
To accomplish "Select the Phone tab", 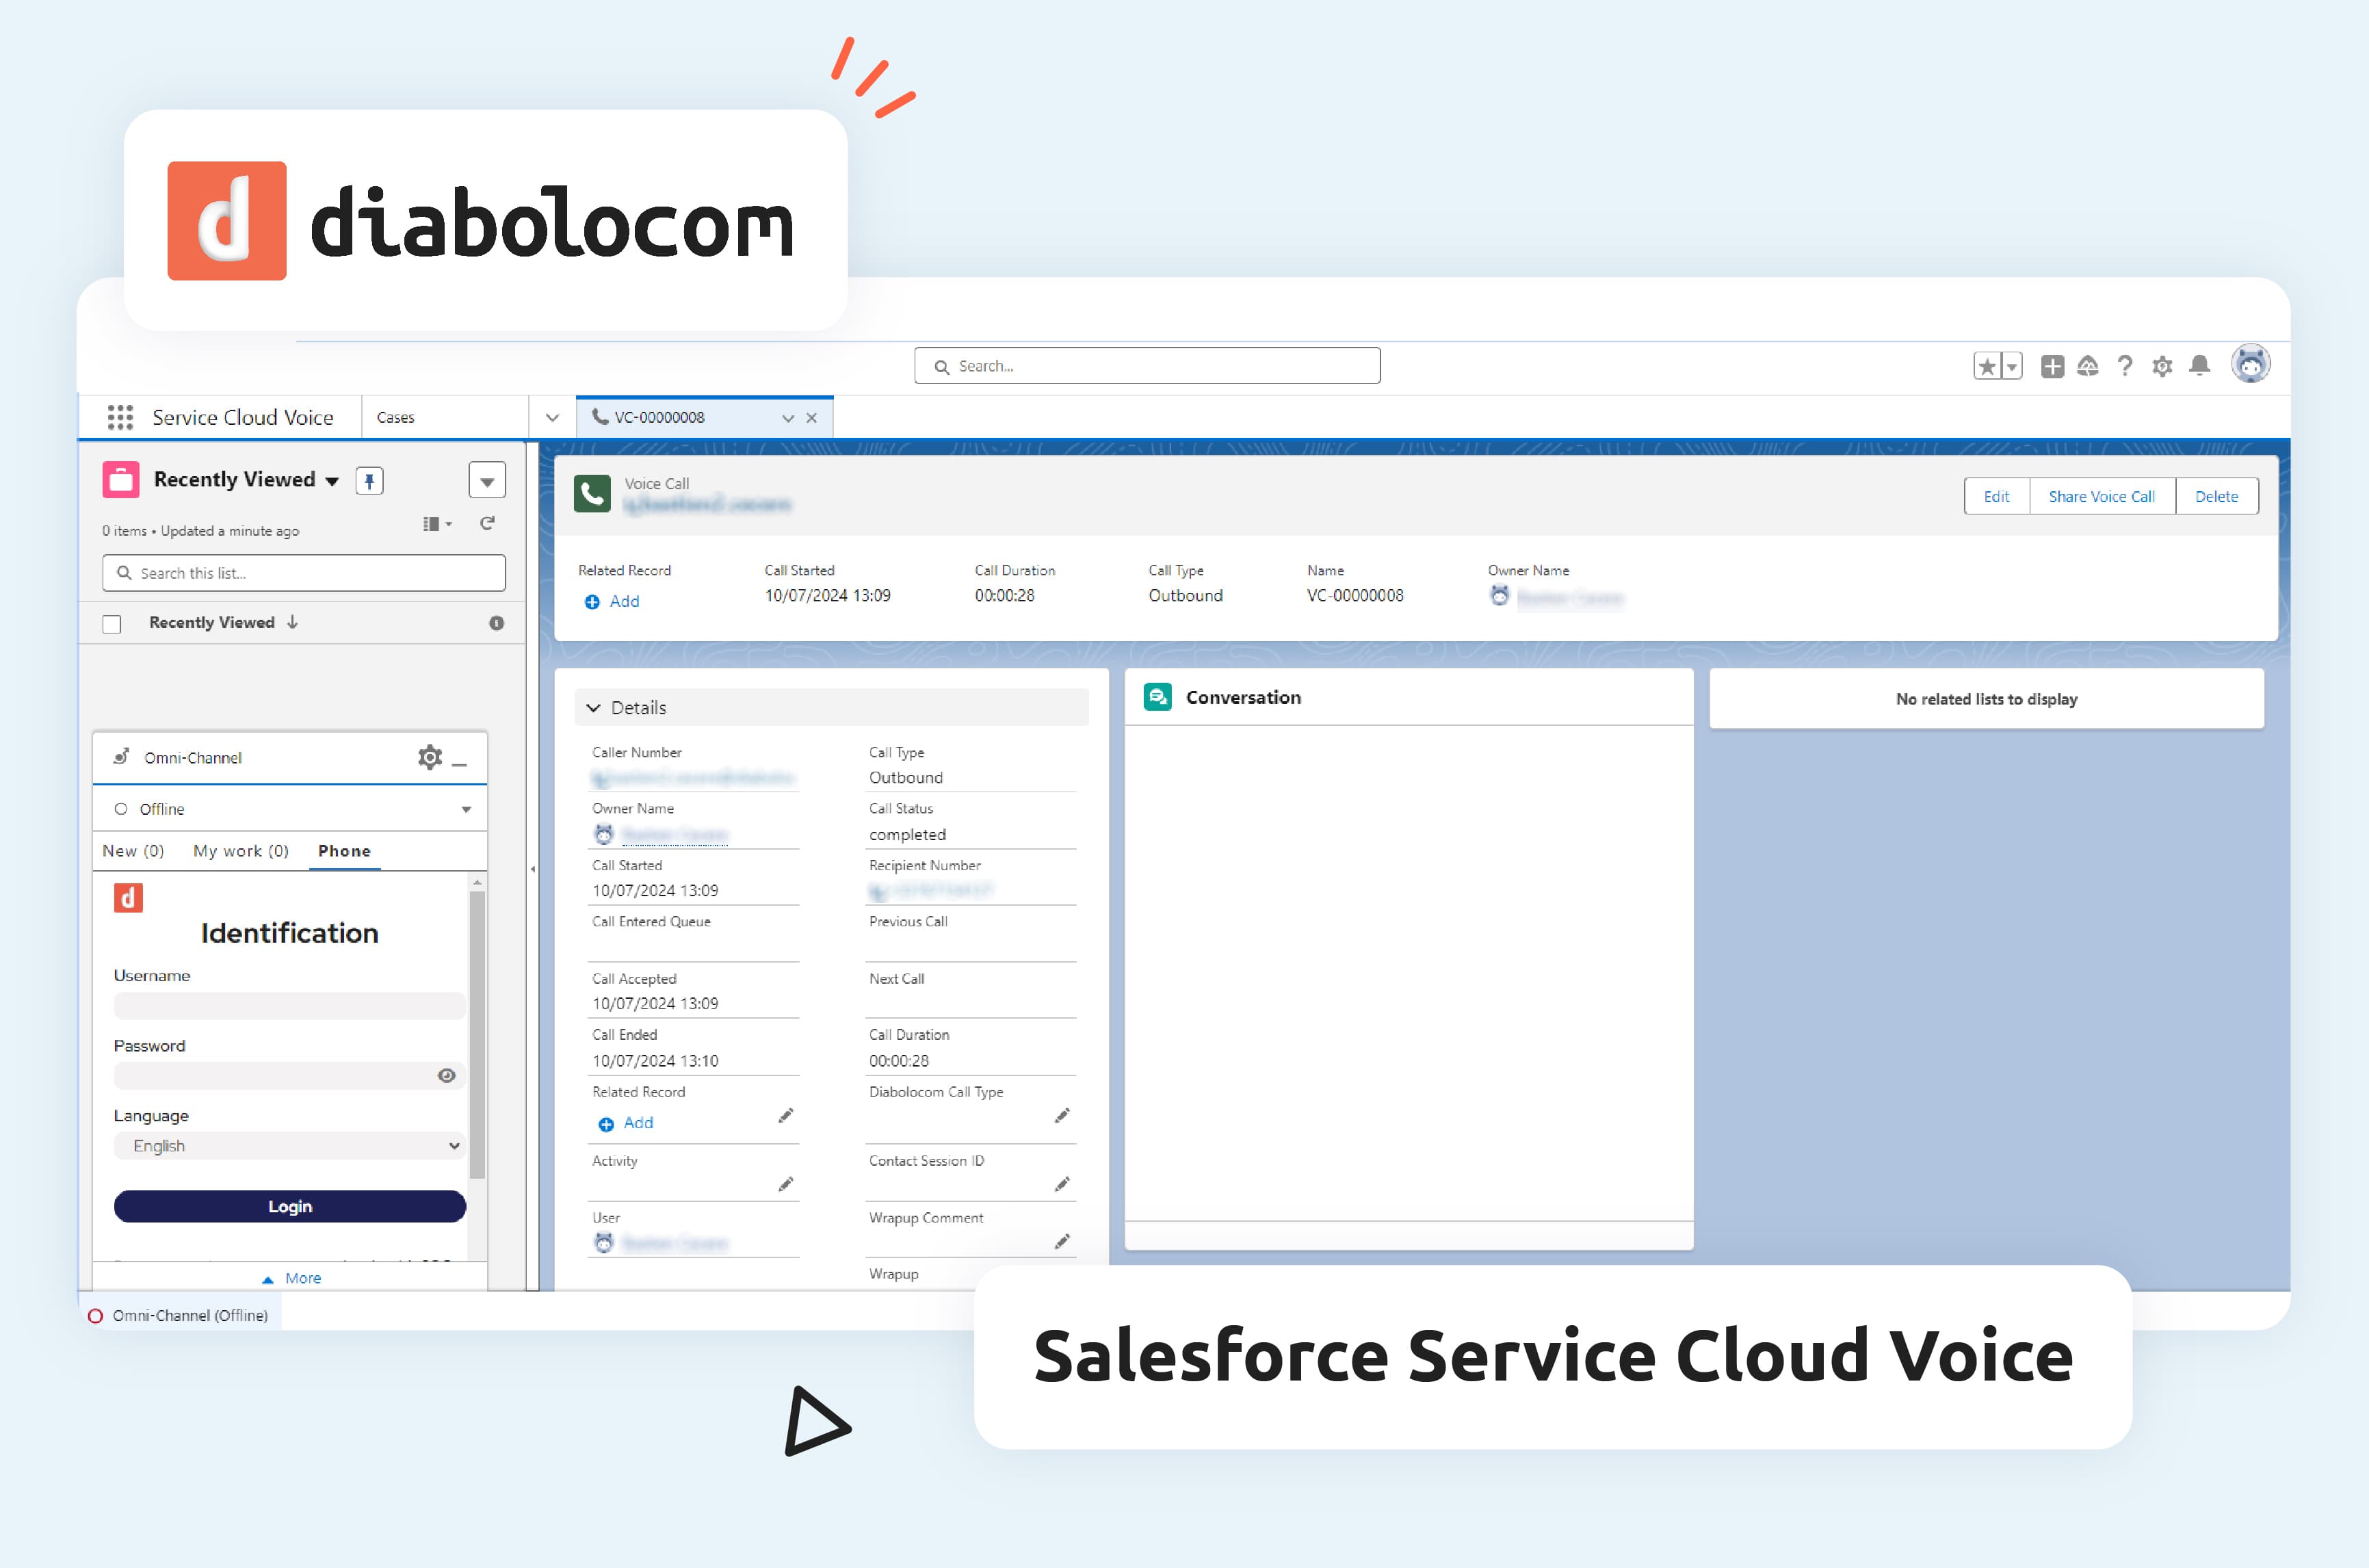I will 344,851.
